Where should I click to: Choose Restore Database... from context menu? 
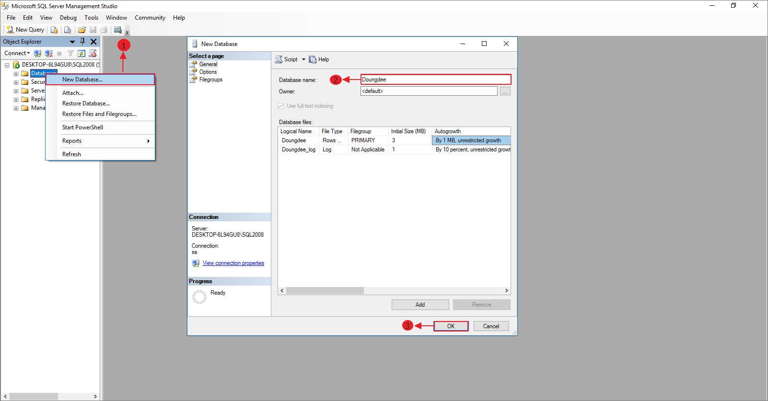(100, 103)
